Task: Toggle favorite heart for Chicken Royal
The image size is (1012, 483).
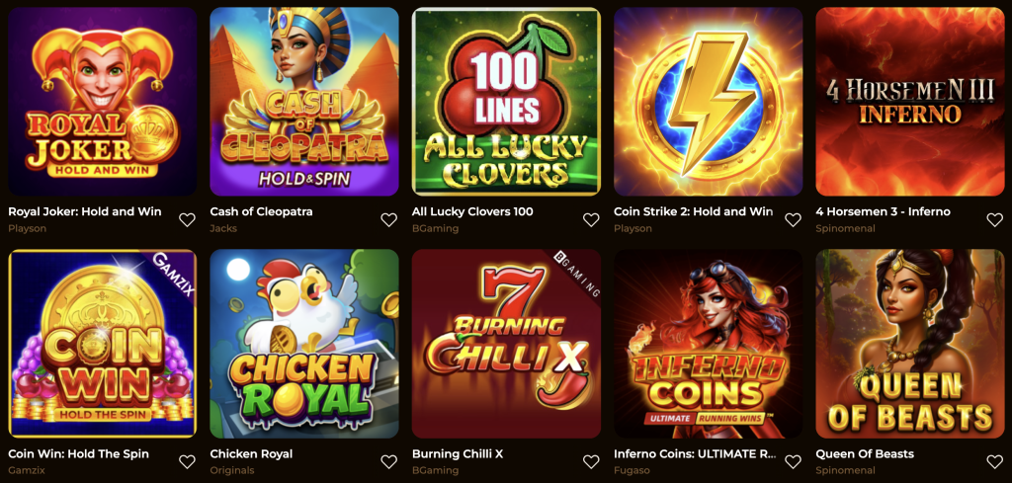Action: click(x=389, y=461)
